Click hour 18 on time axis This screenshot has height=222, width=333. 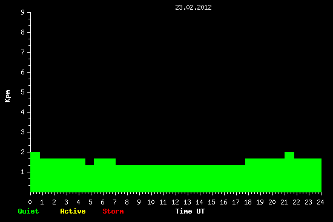coord(248,202)
